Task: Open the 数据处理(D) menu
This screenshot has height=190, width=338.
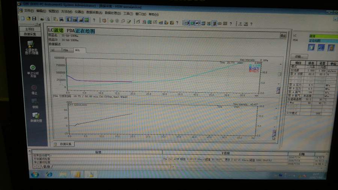Action: pyautogui.click(x=113, y=13)
